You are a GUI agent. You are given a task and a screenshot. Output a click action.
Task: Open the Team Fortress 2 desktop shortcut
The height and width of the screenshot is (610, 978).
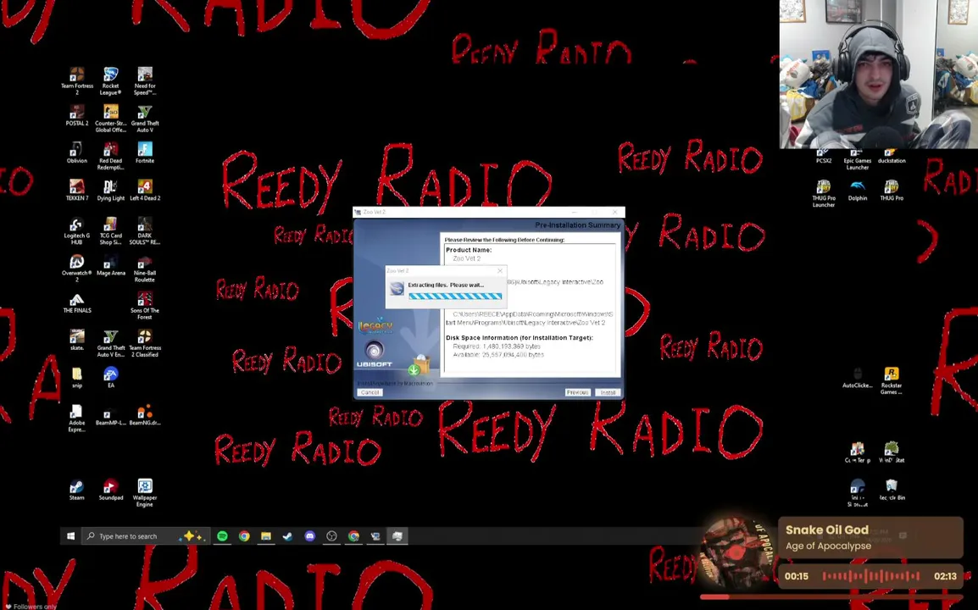77,81
